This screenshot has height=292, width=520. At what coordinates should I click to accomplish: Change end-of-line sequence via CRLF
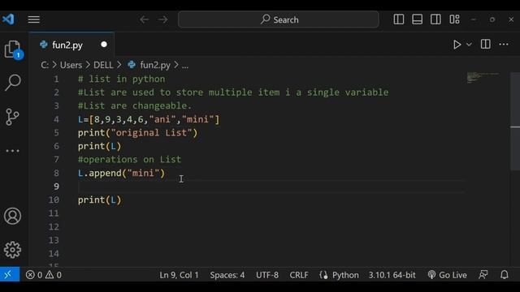click(x=299, y=275)
